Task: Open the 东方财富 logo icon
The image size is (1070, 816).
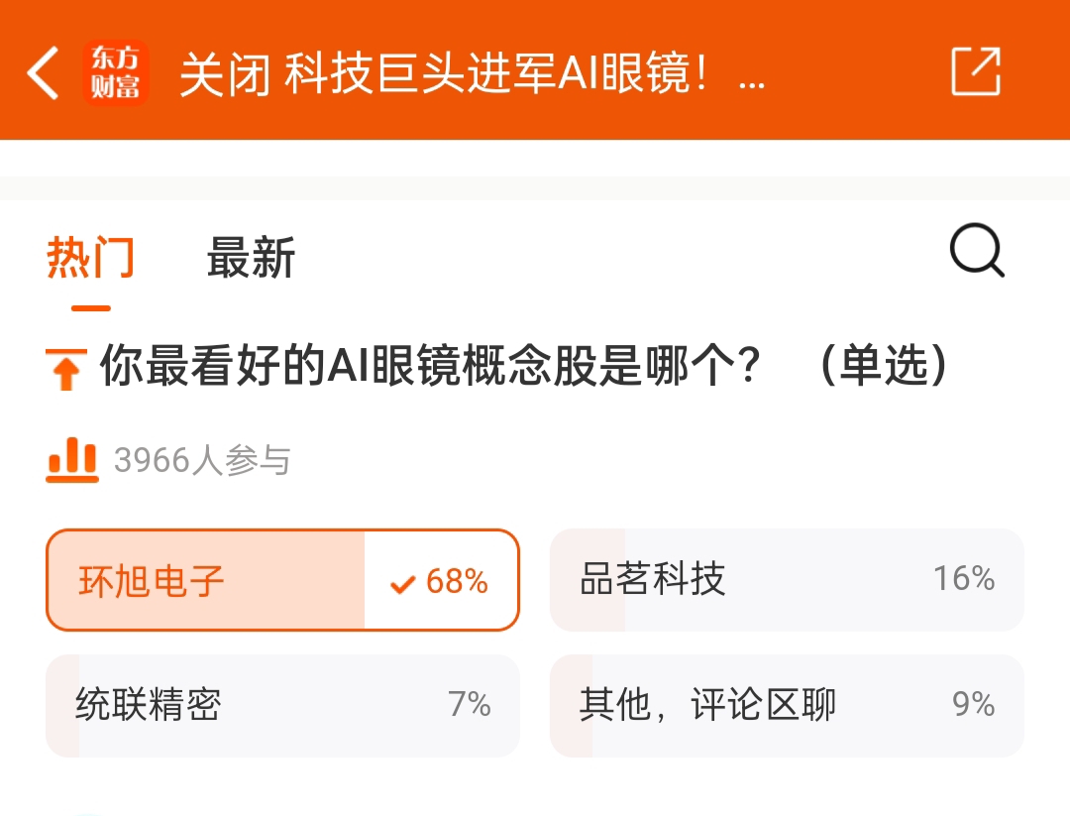Action: (115, 73)
